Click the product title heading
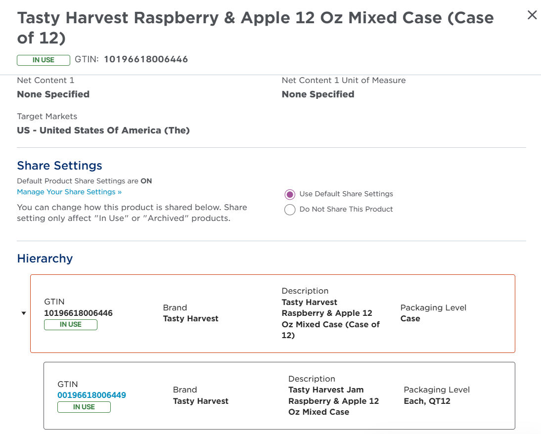This screenshot has width=541, height=434. [x=255, y=28]
